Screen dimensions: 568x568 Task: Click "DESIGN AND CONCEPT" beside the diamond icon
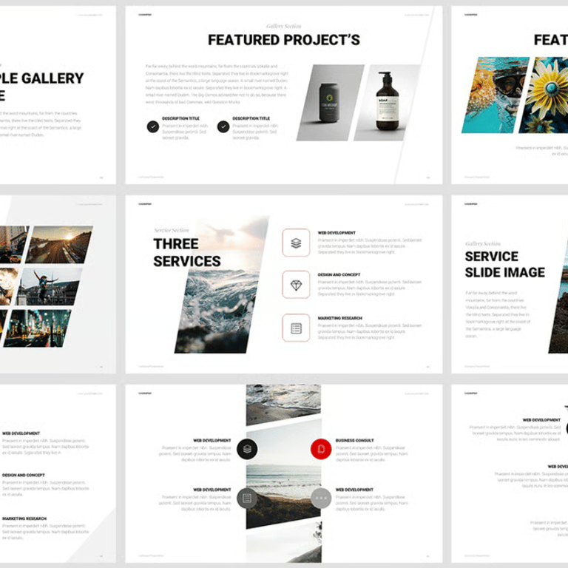point(339,274)
